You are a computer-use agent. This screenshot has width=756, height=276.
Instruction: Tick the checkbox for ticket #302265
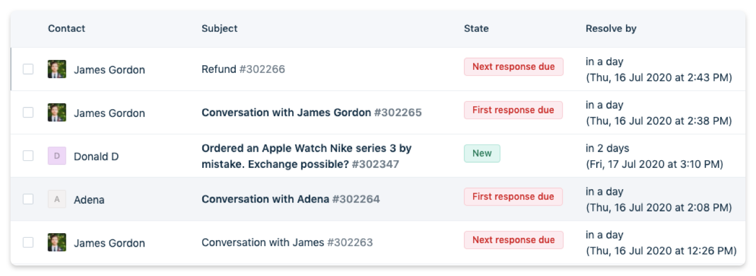[28, 113]
